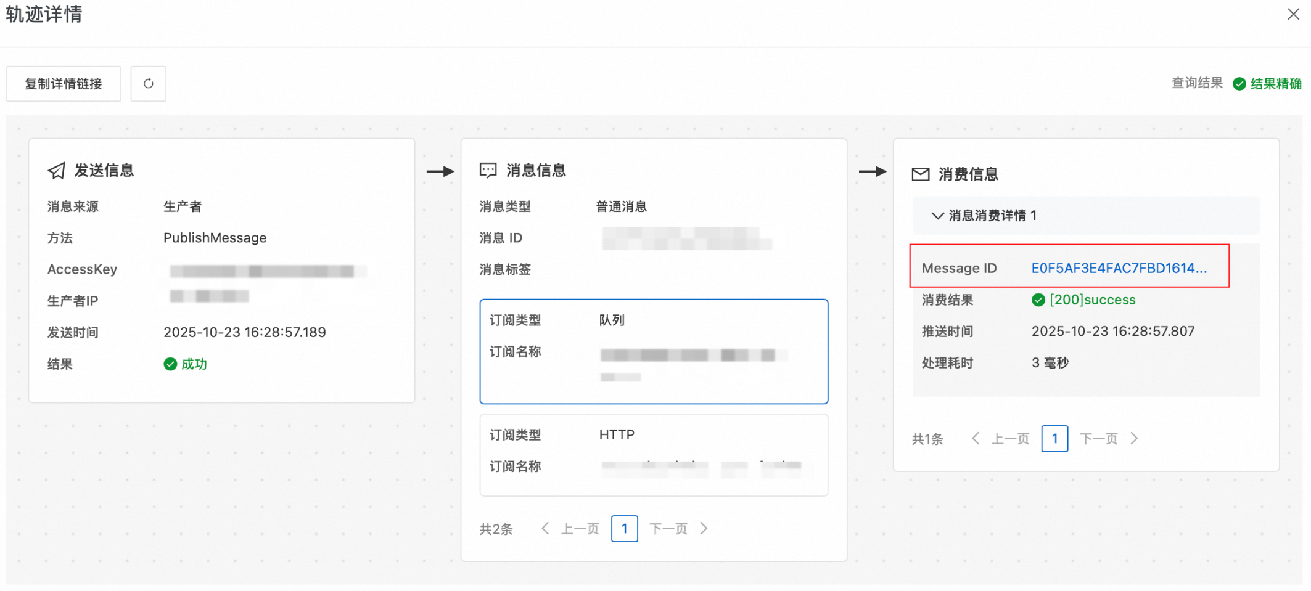Screen dimensions: 1311x591
Task: Click the 消息信息 card heading
Action: 536,171
